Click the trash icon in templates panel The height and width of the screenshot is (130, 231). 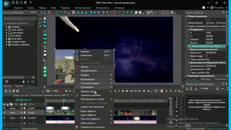coord(28,82)
